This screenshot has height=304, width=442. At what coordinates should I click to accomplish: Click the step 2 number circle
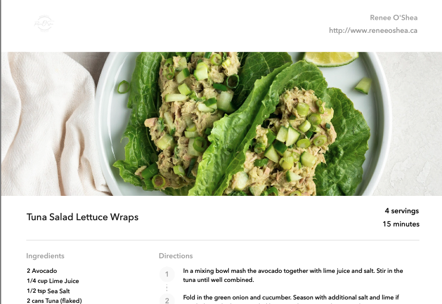[167, 299]
